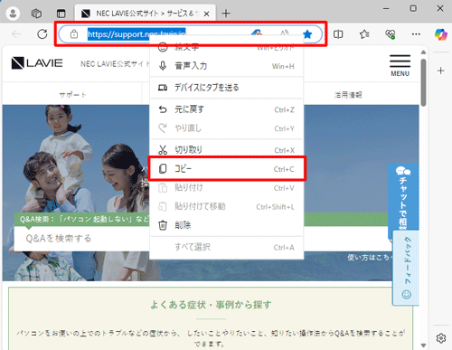The image size is (452, 350).
Task: Choose 削除 in the context menu
Action: point(226,225)
